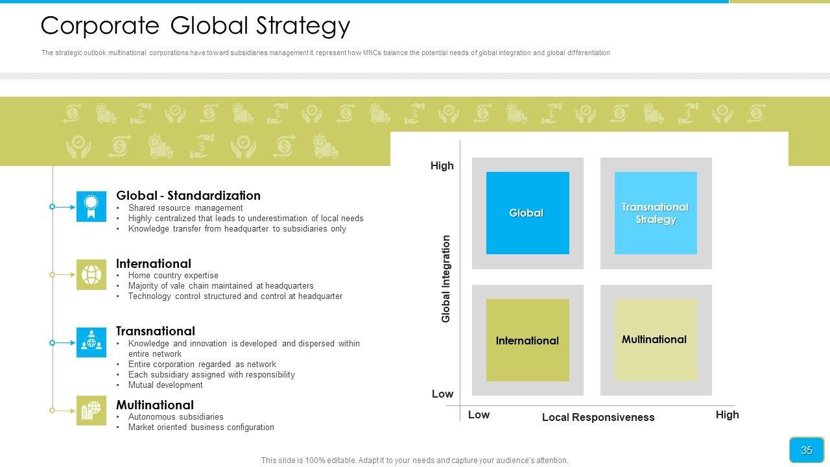Click the Entire corporation regarded as network bullet
This screenshot has width=830, height=467.
pyautogui.click(x=202, y=365)
